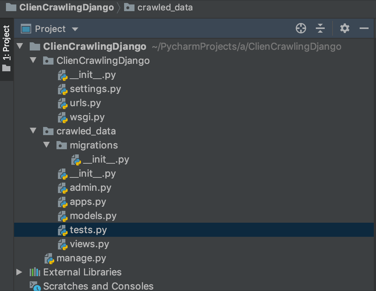Viewport: 376px width, 291px height.
Task: Collapse the migrations folder arrow
Action: pos(46,145)
